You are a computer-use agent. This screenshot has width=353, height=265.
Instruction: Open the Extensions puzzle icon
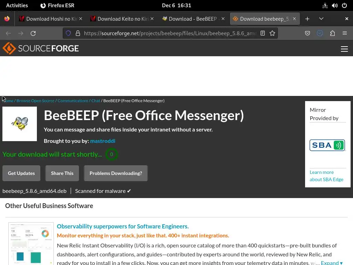(x=333, y=33)
